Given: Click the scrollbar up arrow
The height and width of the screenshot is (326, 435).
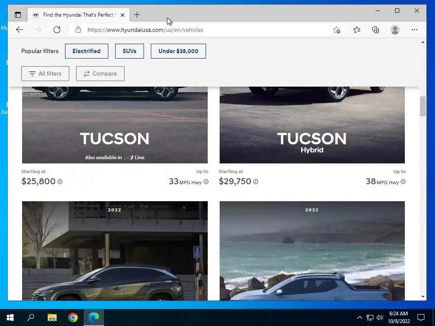Looking at the screenshot, I should pyautogui.click(x=423, y=42).
